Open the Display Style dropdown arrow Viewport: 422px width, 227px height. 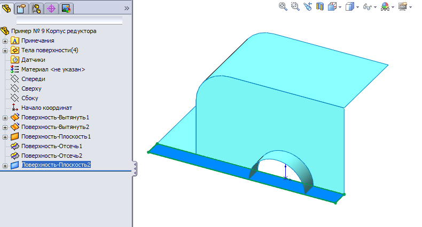(x=358, y=7)
